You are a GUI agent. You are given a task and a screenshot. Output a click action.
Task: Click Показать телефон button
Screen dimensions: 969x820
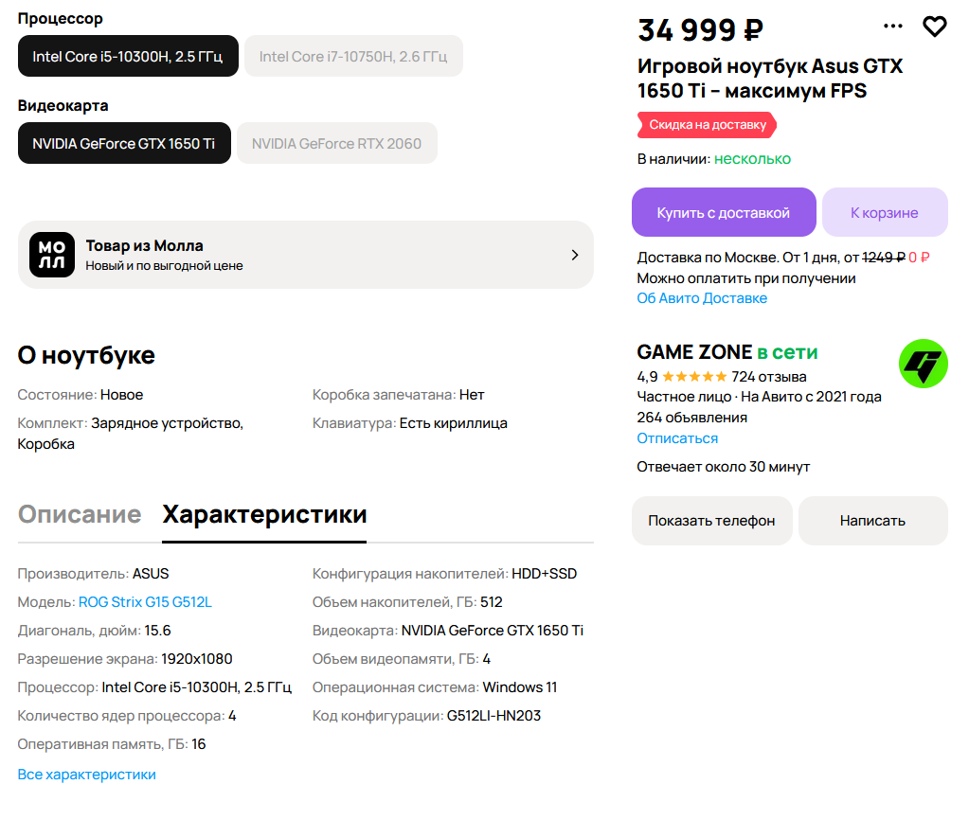[711, 521]
